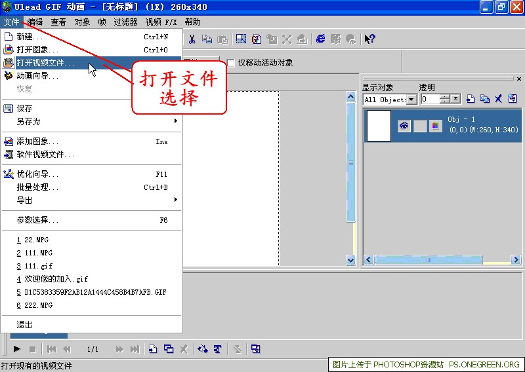This screenshot has height=372, width=525.
Task: Click the frame properties icon in bottom toolbar
Action: (255, 349)
